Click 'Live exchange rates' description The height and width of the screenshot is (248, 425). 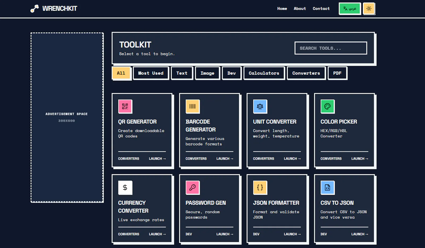[x=141, y=220]
